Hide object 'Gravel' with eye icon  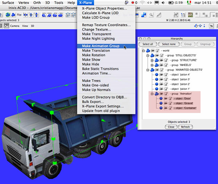coord(166,103)
